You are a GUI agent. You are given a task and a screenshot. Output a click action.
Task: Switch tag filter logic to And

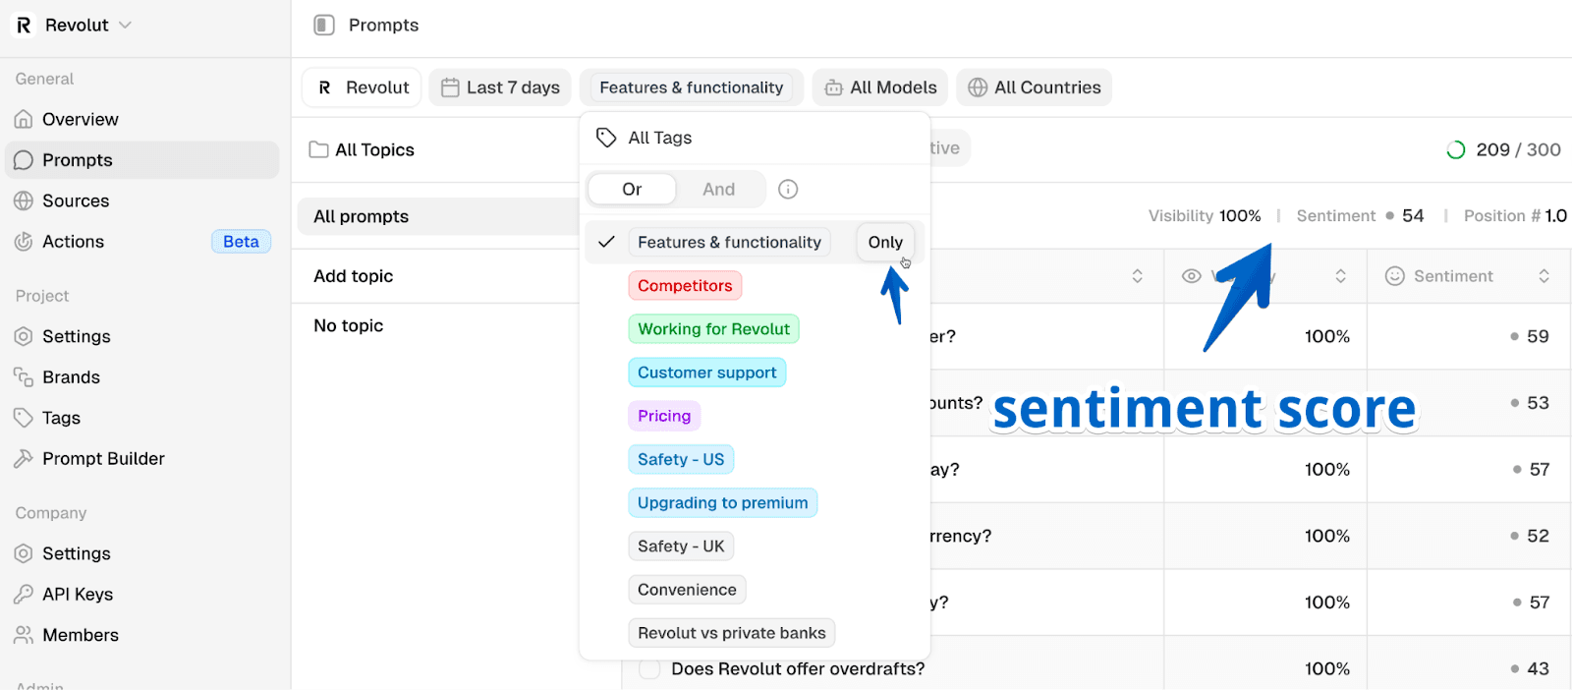(718, 189)
